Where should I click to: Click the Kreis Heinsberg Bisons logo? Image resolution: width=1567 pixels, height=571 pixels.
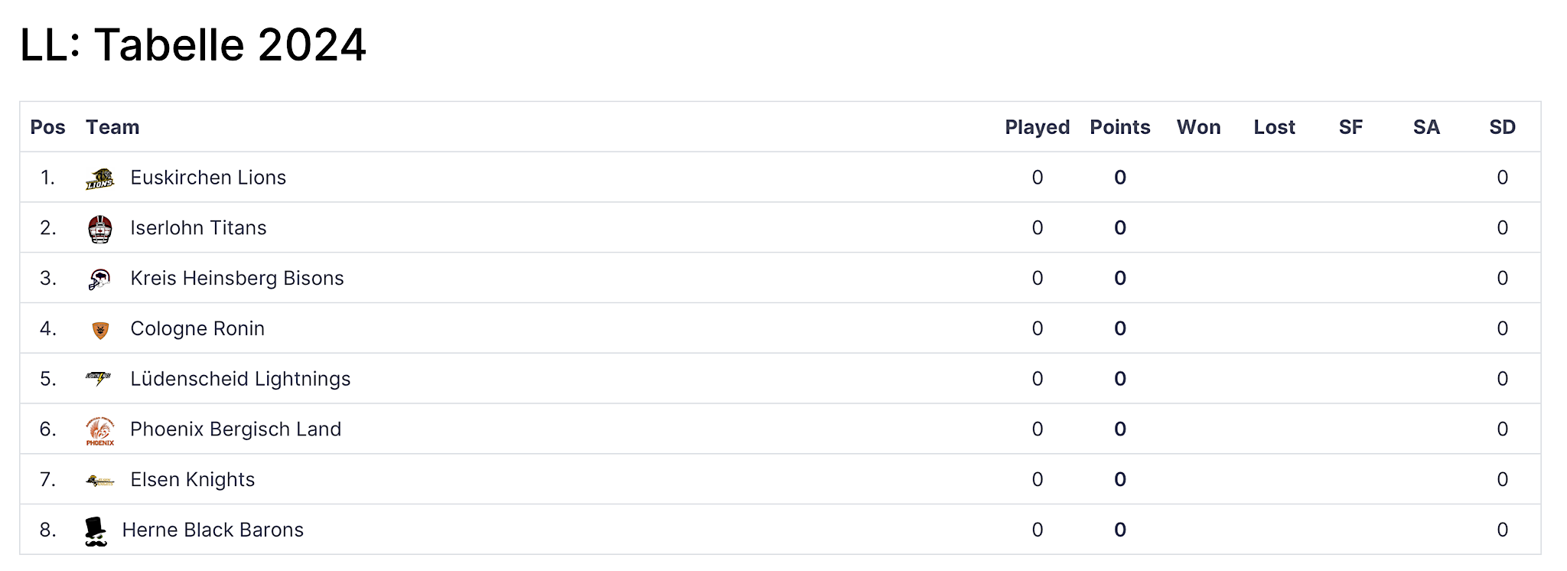[100, 279]
